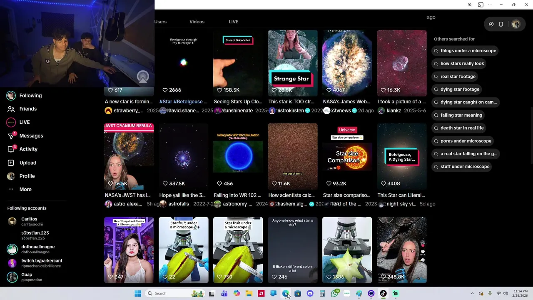Open TikTok app from the taskbar
Screen dimensions: 533x300
[383, 293]
